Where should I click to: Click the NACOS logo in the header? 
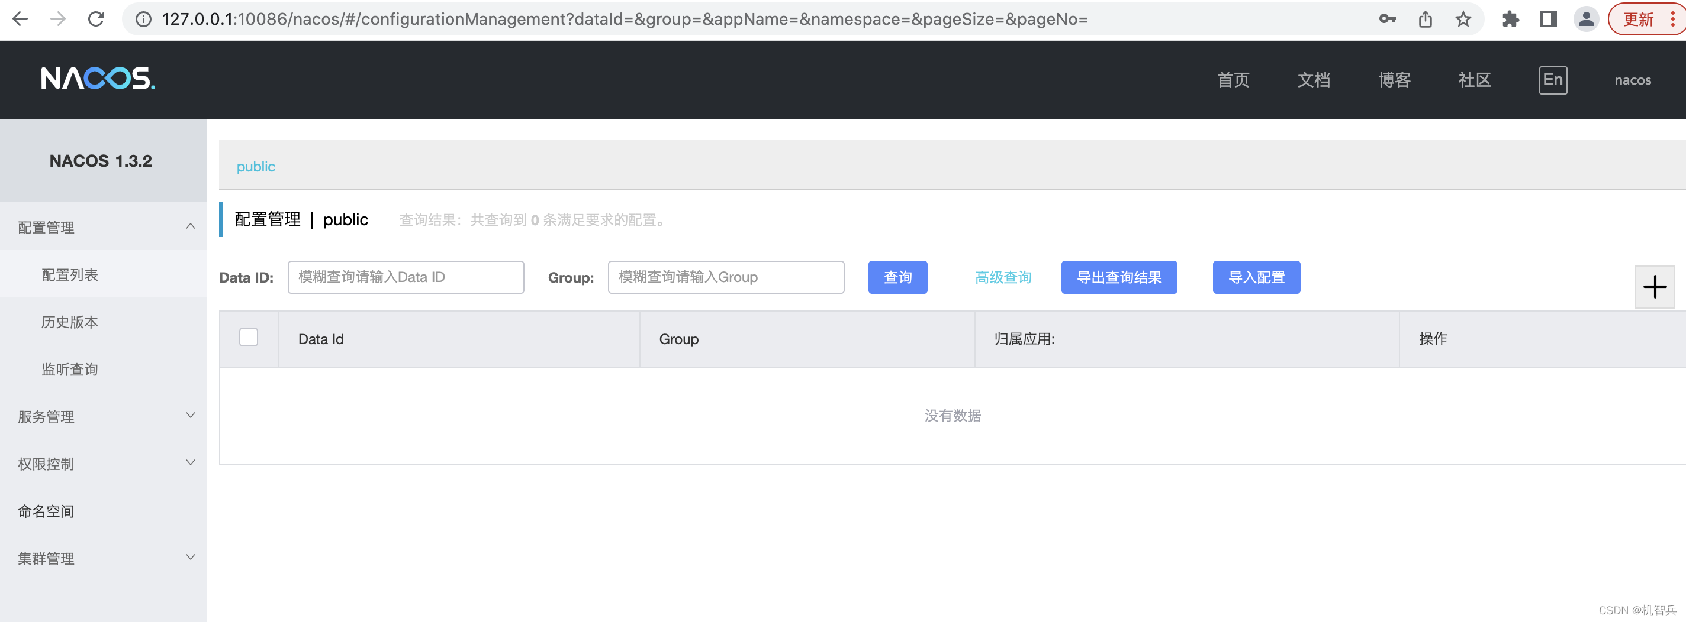click(98, 79)
